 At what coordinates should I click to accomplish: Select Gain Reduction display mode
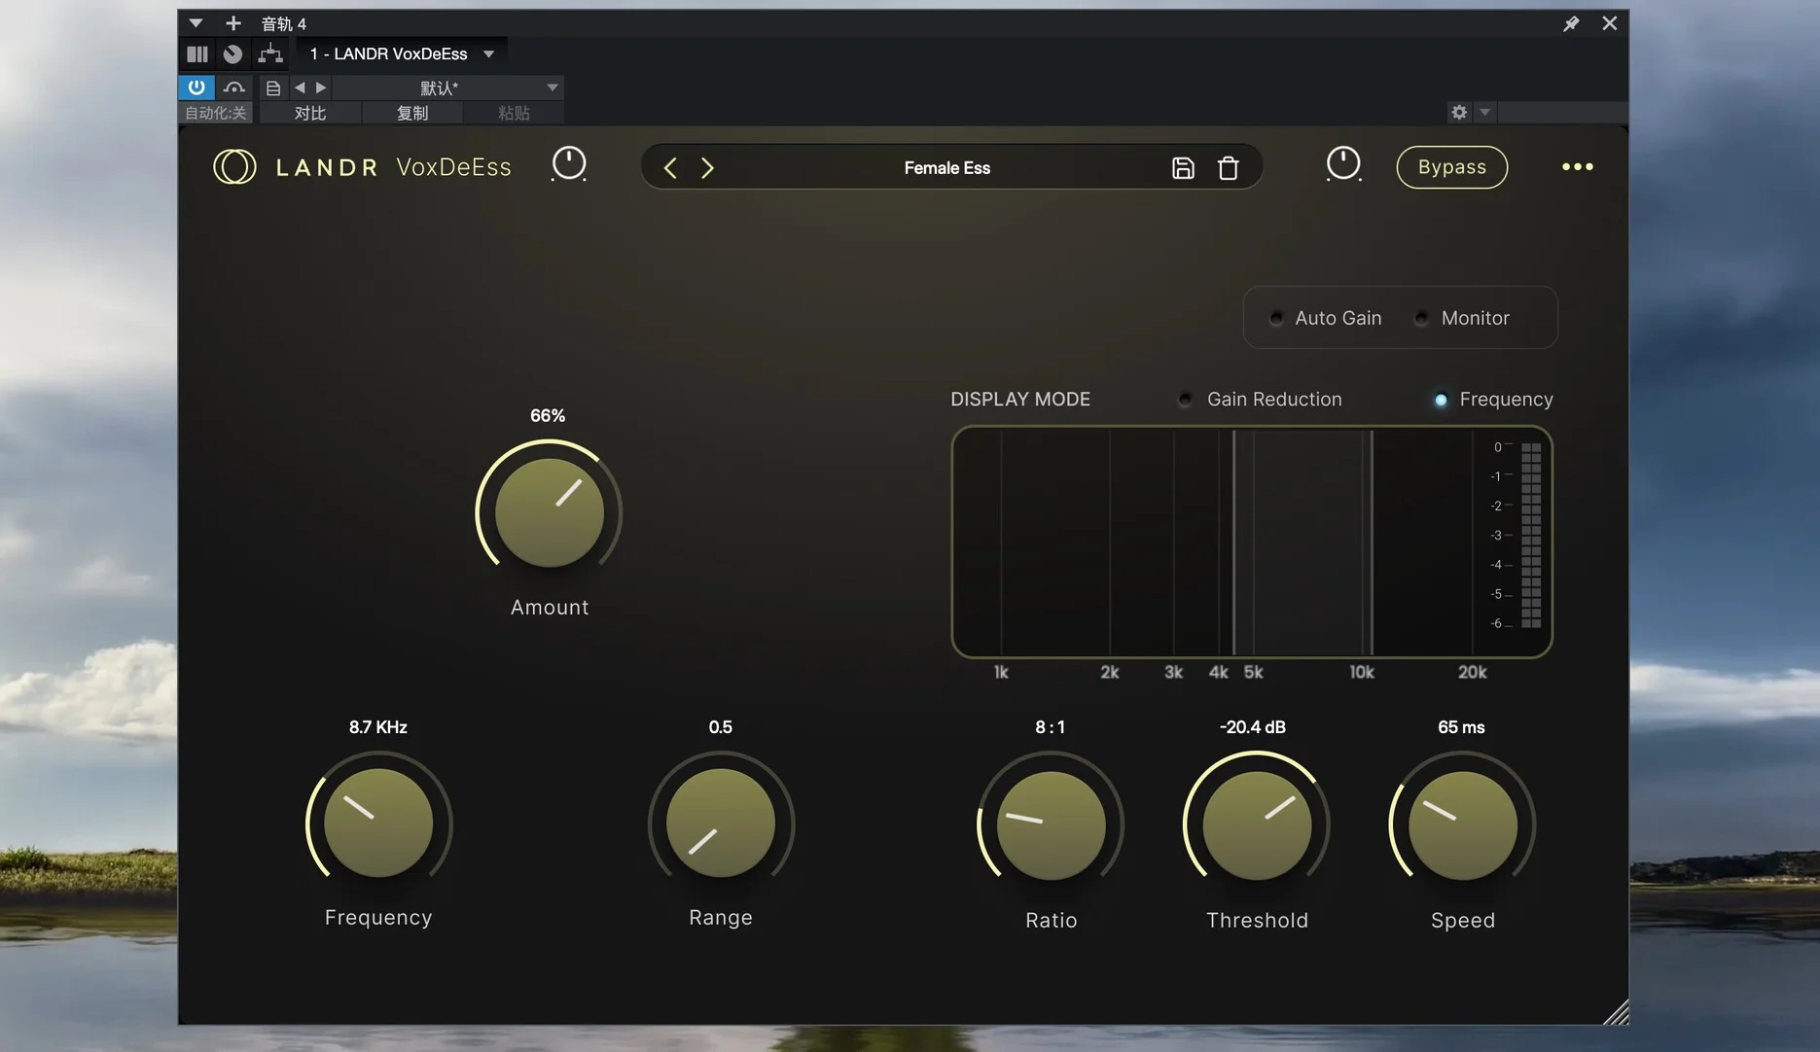pos(1186,400)
